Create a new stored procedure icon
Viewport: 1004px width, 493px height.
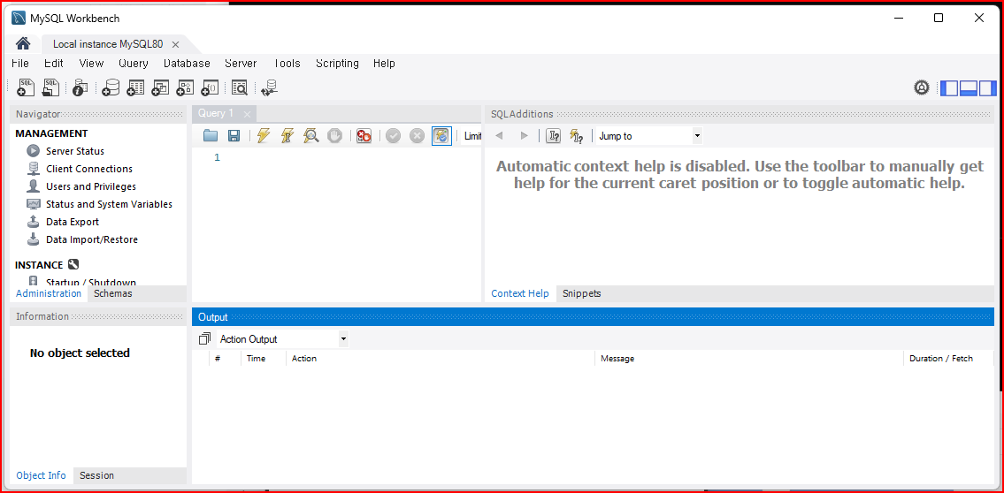pos(185,87)
